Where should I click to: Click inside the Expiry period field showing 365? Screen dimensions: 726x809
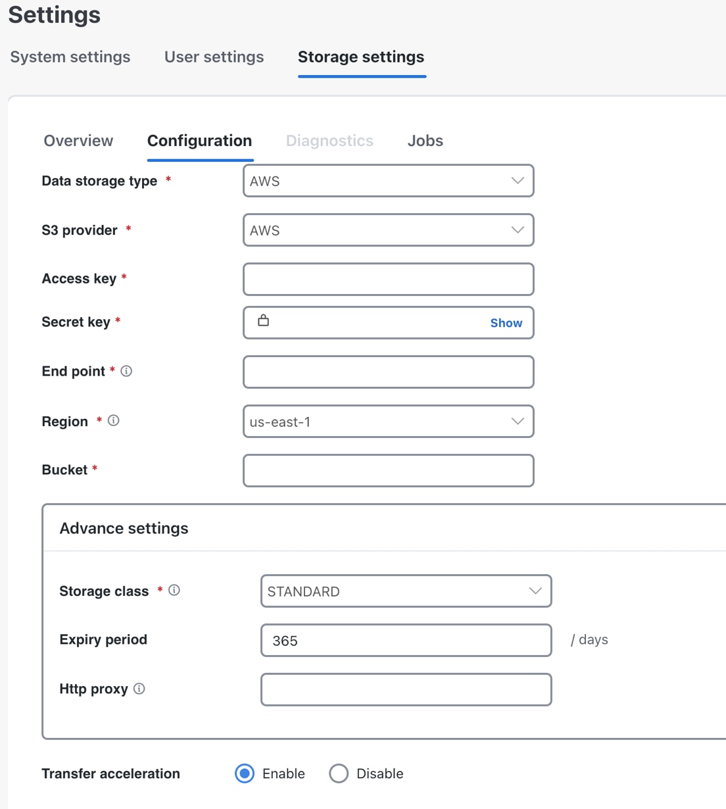pos(406,640)
